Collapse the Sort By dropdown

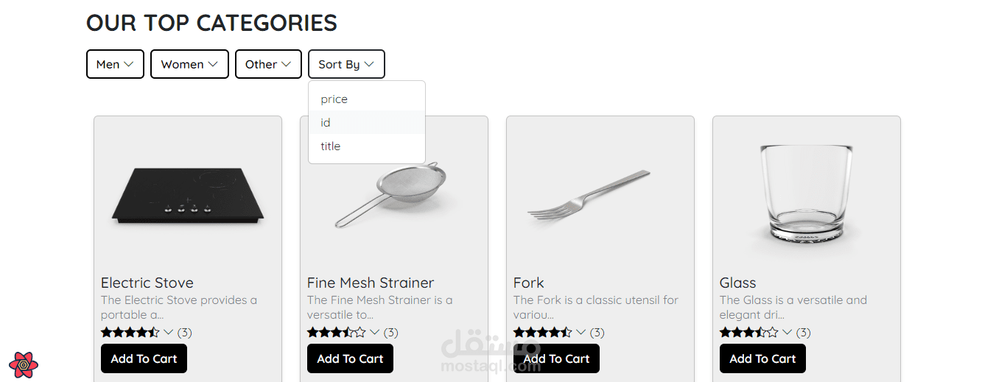pyautogui.click(x=346, y=64)
